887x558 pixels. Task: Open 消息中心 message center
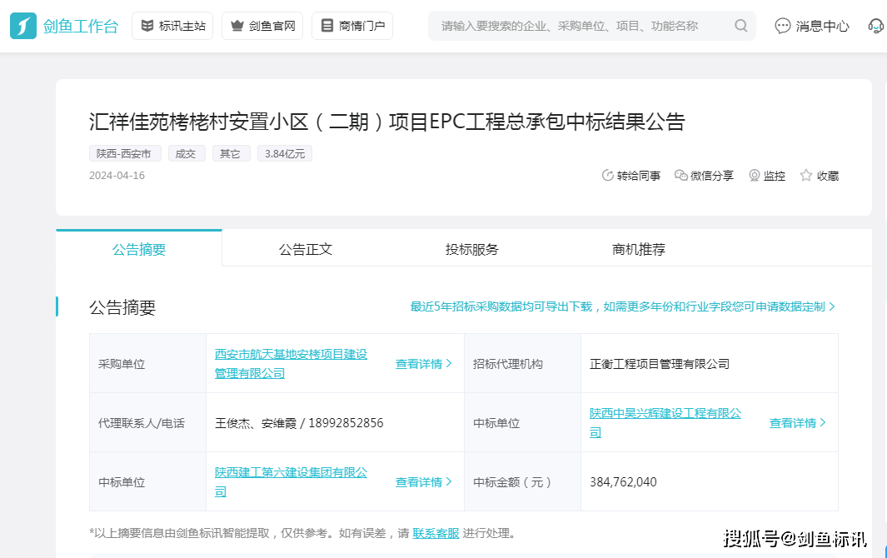812,26
